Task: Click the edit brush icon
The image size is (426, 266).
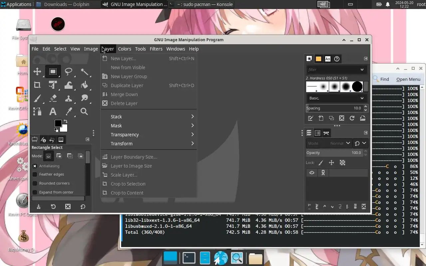Action: click(311, 118)
